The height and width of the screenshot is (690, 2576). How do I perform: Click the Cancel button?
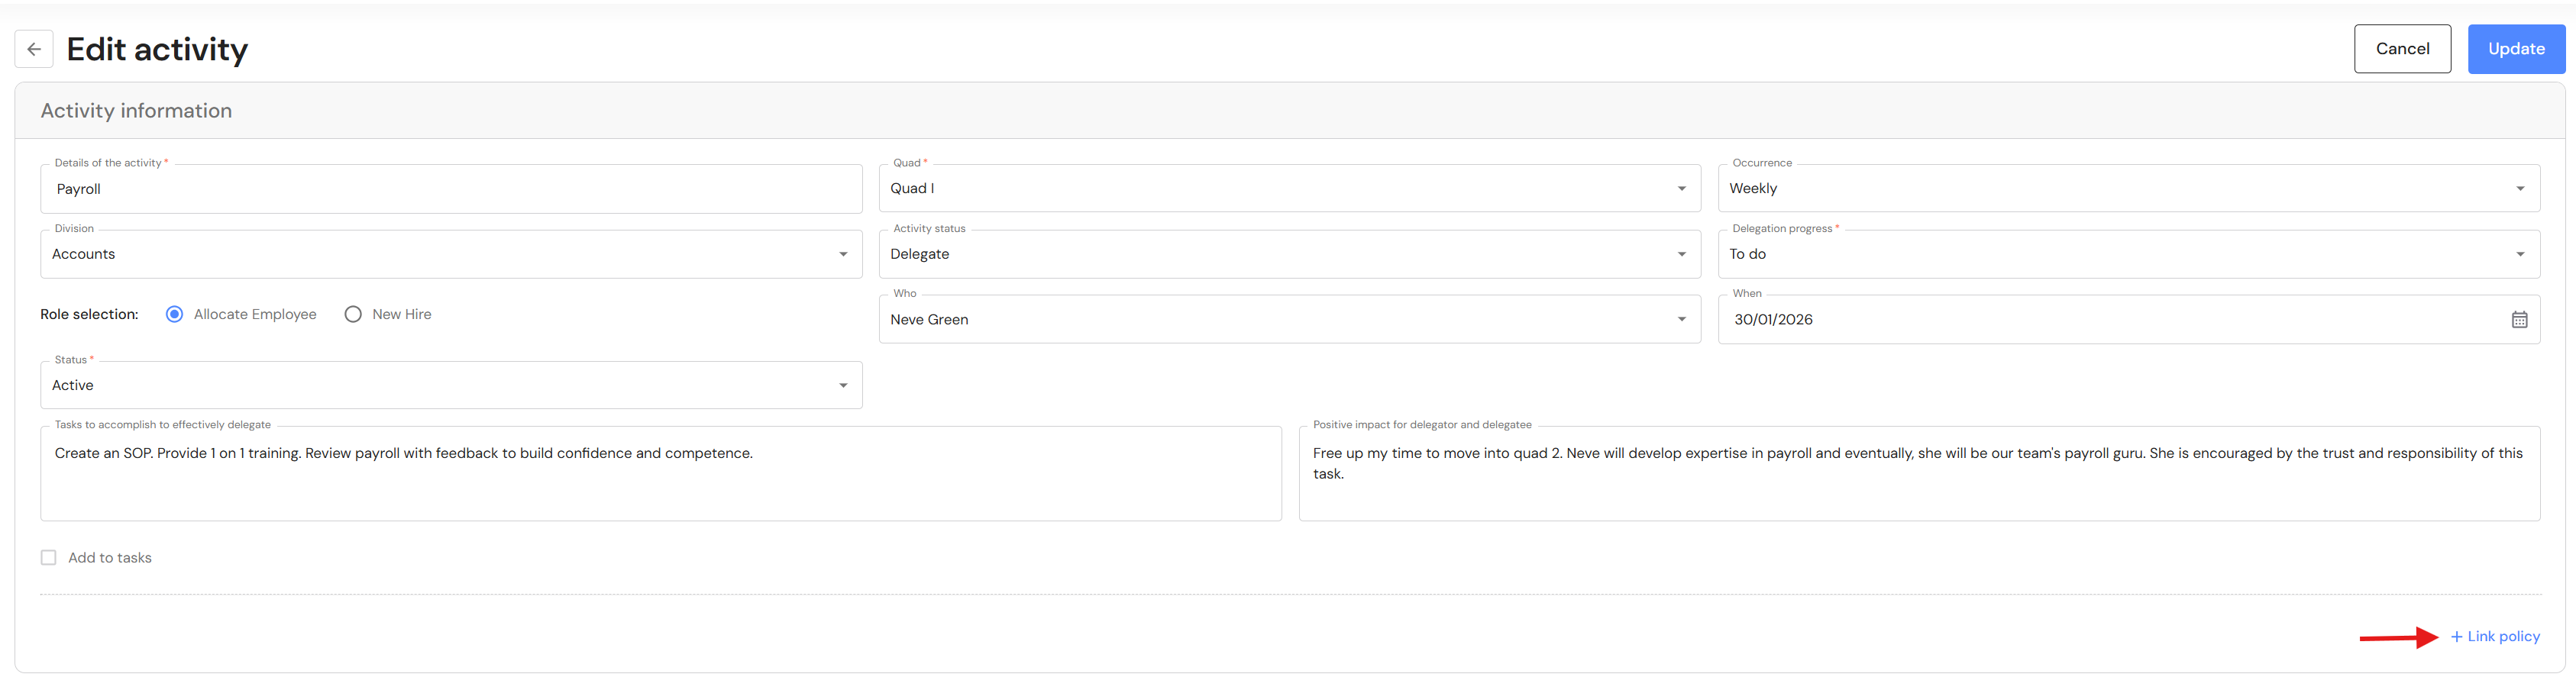2401,49
